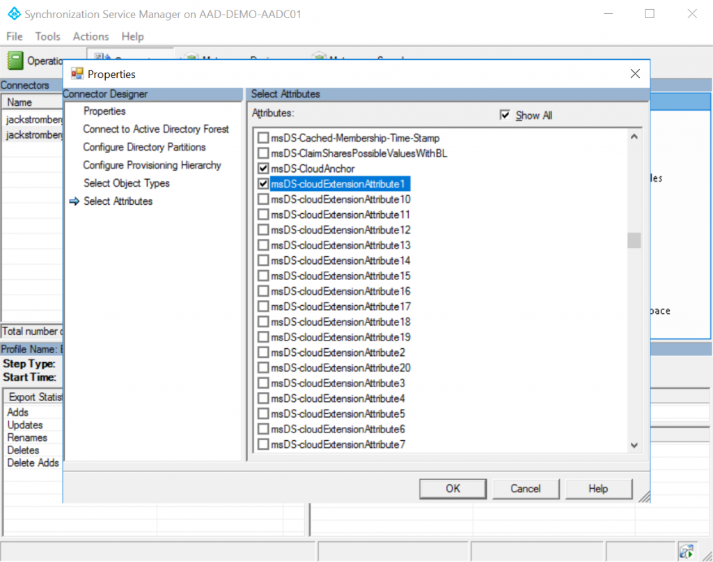Click the Renames statistic row
This screenshot has height=562, width=713.
[x=33, y=438]
